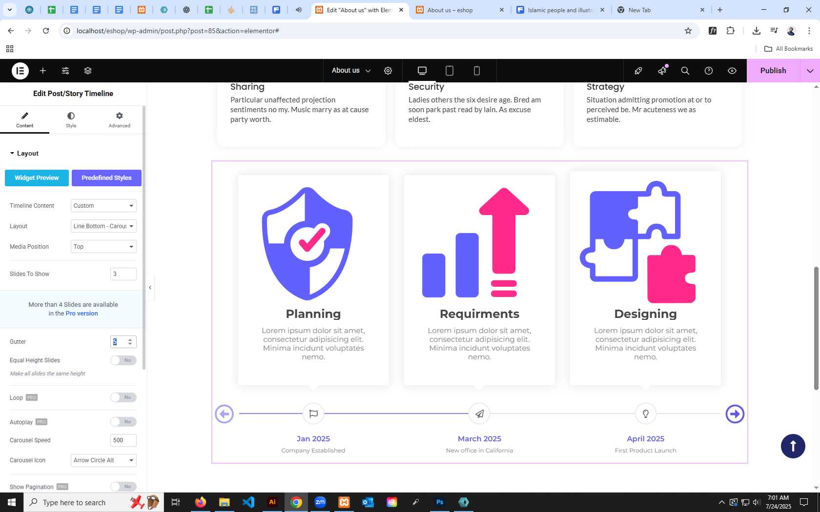Viewport: 820px width, 512px height.
Task: Open the Layout Line Bottom dropdown
Action: click(x=103, y=226)
